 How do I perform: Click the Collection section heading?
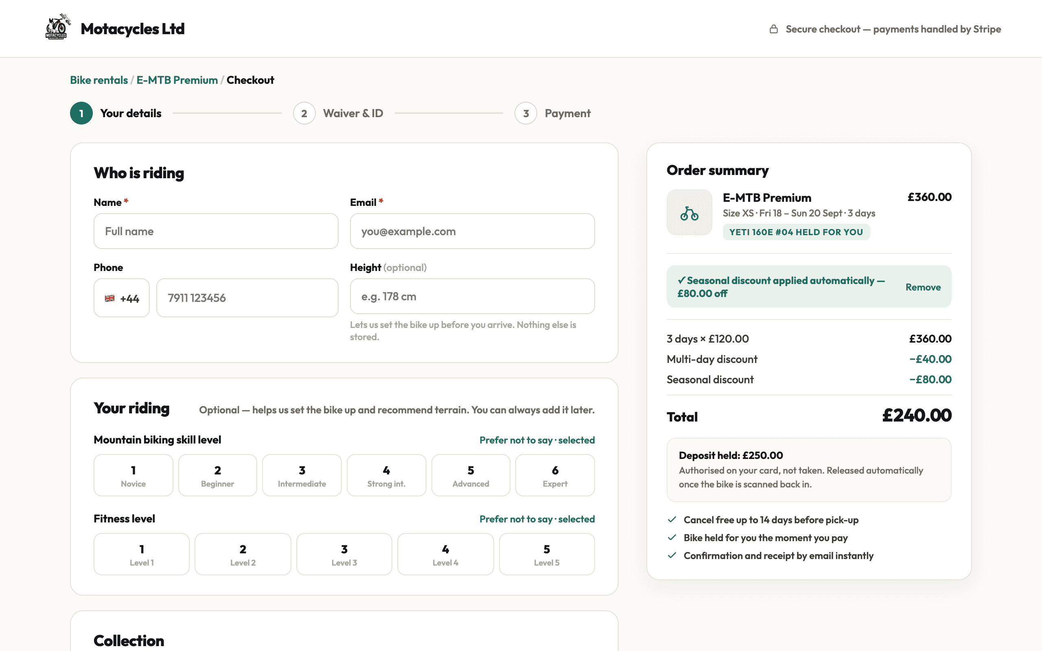129,641
